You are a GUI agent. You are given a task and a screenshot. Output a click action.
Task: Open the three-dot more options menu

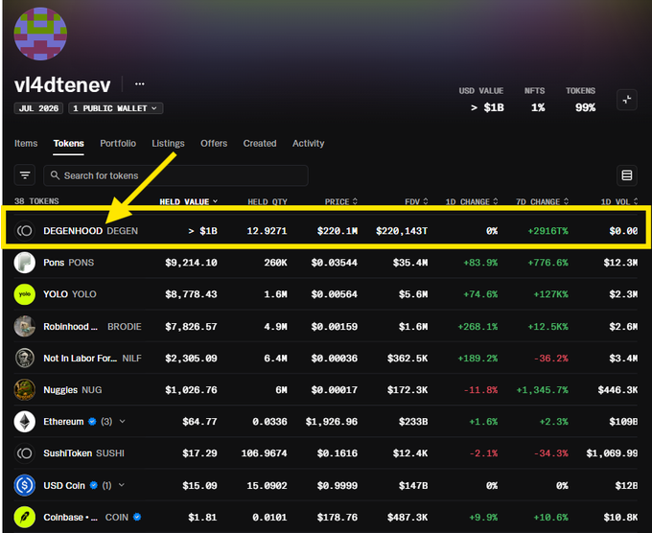click(x=140, y=84)
